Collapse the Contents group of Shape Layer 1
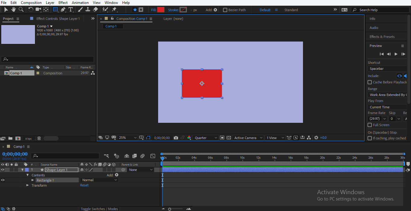 pos(27,175)
